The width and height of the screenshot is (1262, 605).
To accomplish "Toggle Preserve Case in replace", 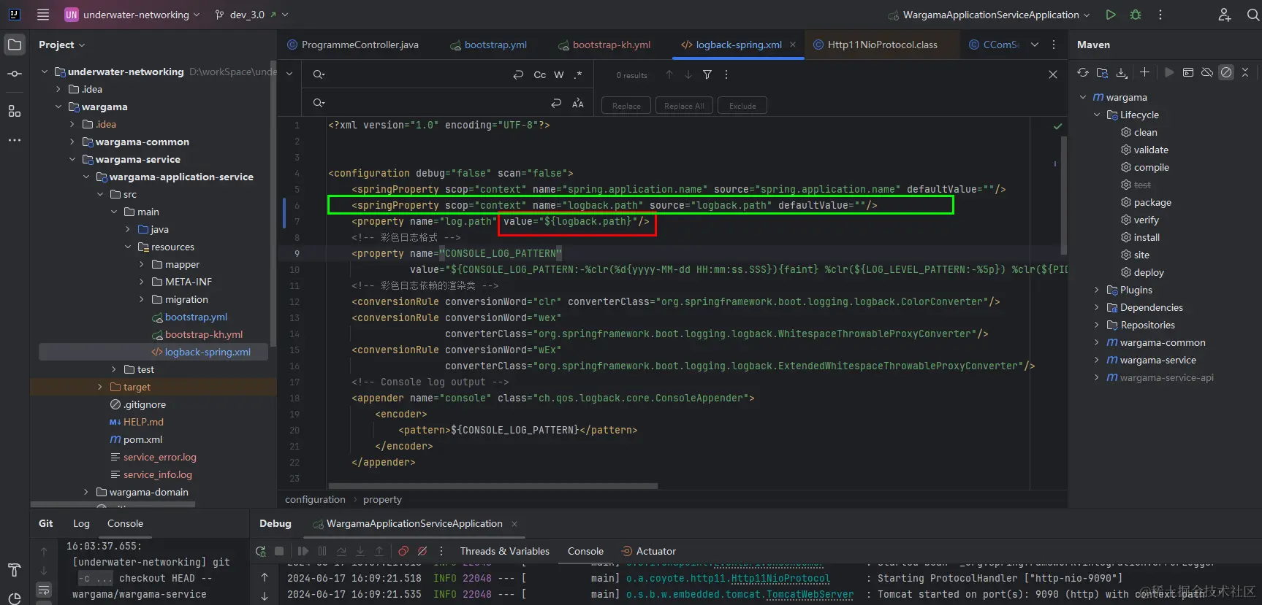I will [x=578, y=103].
